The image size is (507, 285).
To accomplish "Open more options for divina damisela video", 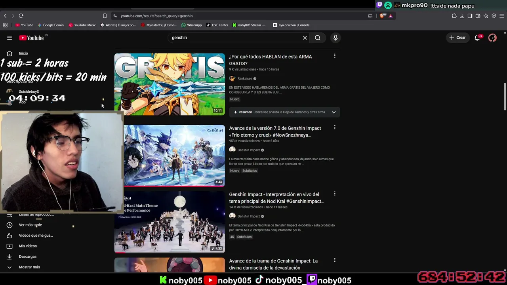I will click(x=335, y=260).
